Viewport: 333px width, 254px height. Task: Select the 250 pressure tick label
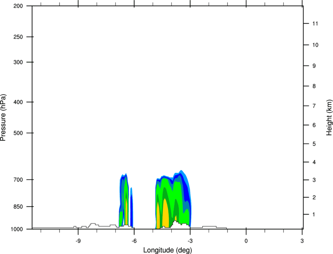pos(18,37)
